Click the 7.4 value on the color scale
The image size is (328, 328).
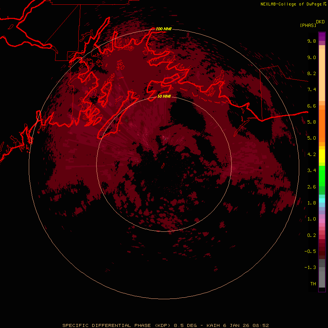pyautogui.click(x=312, y=90)
